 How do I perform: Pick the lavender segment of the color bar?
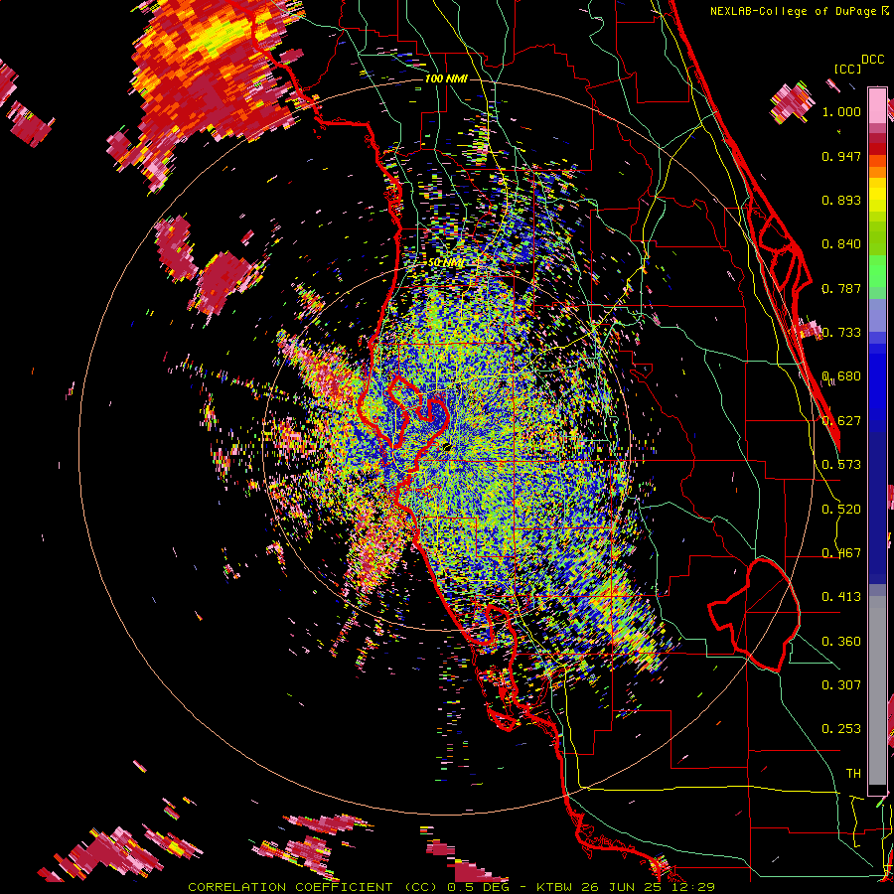877,315
